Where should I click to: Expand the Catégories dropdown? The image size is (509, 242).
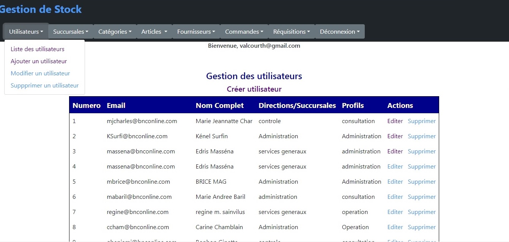(x=115, y=32)
